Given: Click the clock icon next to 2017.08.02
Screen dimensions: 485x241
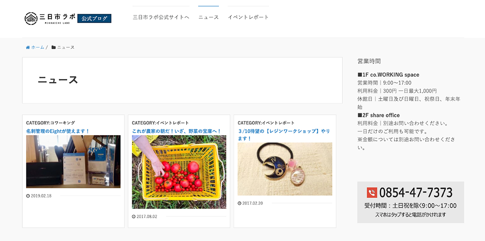Looking at the screenshot, I should pos(134,216).
